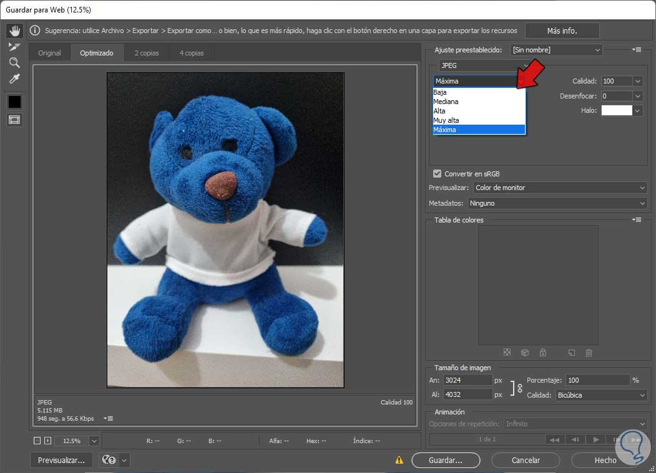Open the Calidad value slider arrow
The width and height of the screenshot is (656, 473).
pos(638,81)
